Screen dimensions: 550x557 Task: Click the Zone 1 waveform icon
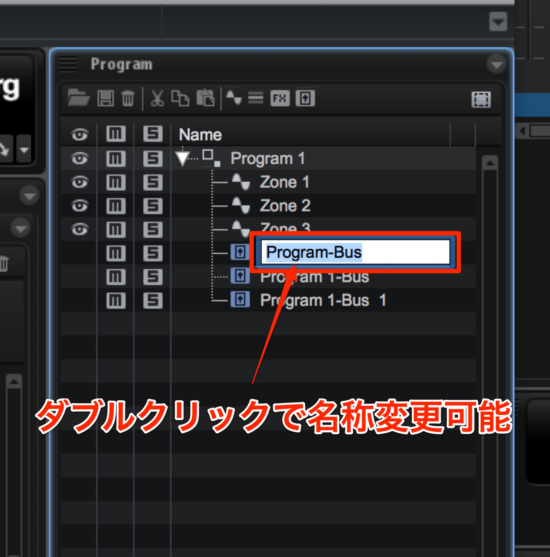click(241, 182)
